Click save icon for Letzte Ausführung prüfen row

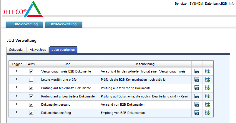(x=197, y=80)
